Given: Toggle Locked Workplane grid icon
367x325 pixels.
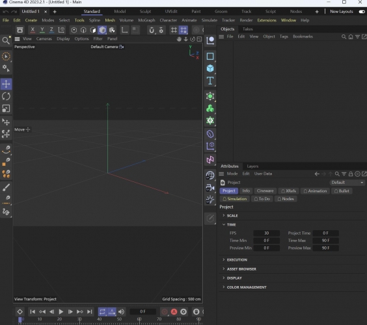Looking at the screenshot, I should [183, 30].
